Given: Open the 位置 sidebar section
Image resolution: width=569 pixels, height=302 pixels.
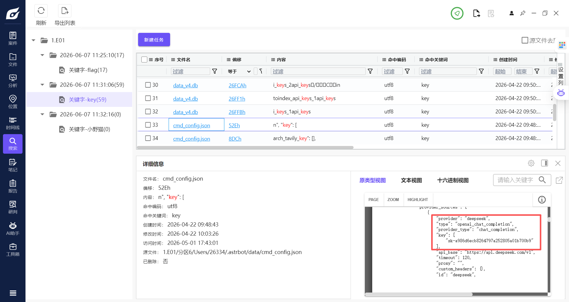Looking at the screenshot, I should [x=13, y=102].
